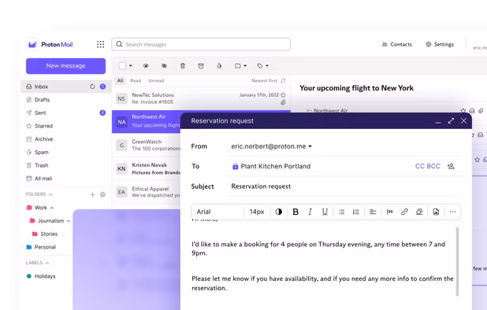Open the Trash folder

tap(66, 165)
